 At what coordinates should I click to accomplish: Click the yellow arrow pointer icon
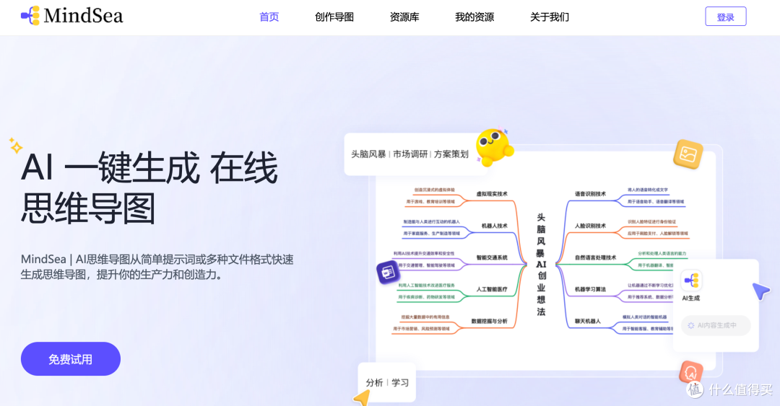pos(362,398)
